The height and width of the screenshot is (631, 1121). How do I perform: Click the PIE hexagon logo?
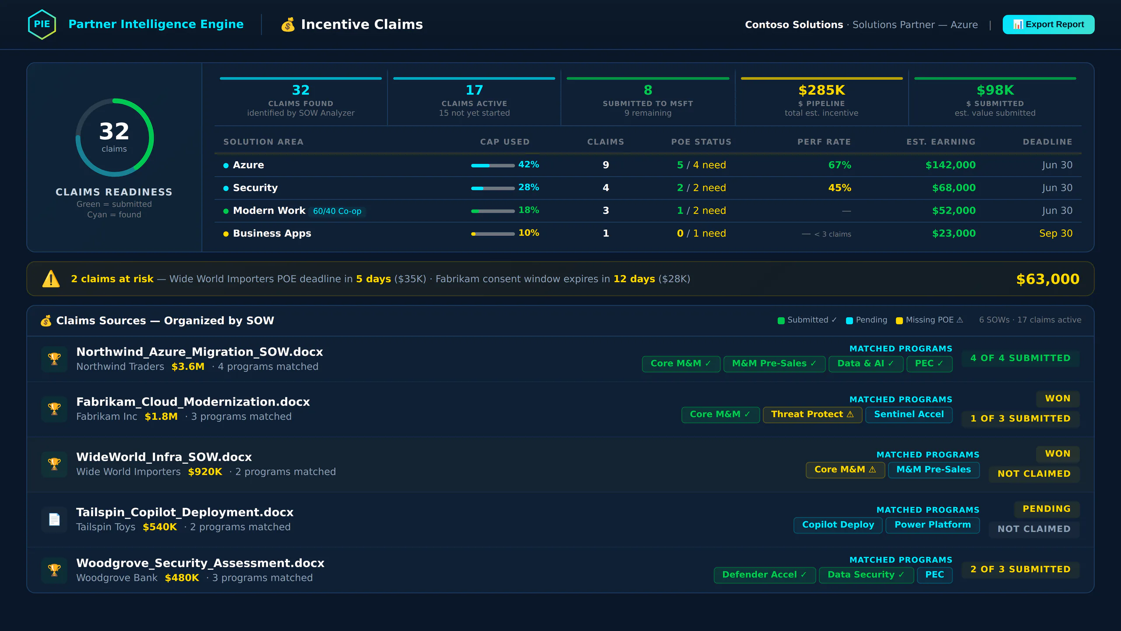(x=42, y=25)
